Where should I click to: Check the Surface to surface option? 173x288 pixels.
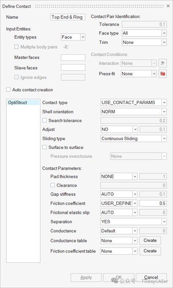[x=44, y=147]
